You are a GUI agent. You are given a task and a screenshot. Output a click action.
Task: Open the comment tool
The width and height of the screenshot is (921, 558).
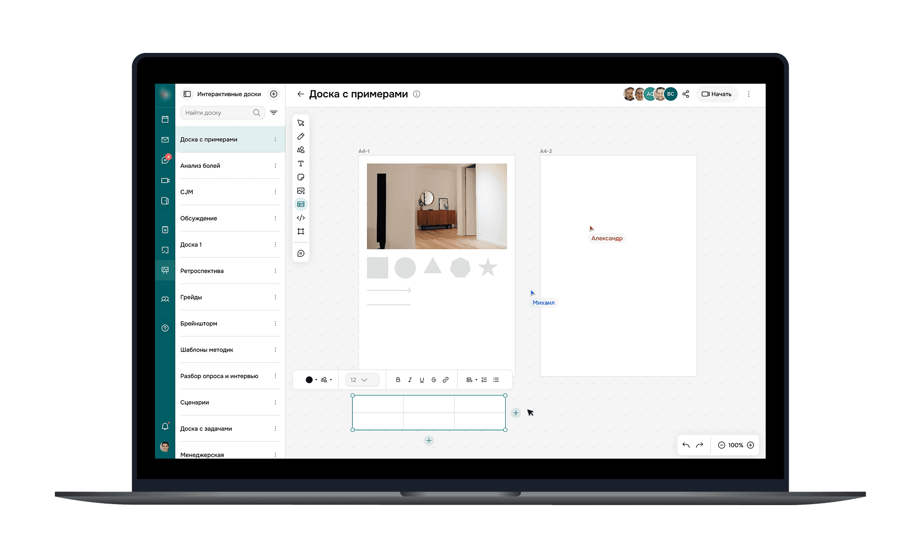301,254
